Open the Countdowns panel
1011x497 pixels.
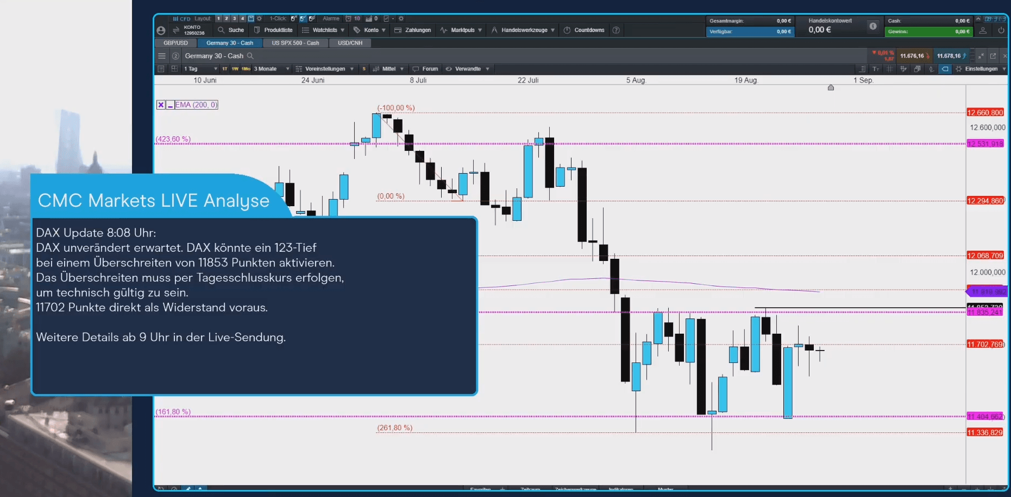click(x=584, y=30)
